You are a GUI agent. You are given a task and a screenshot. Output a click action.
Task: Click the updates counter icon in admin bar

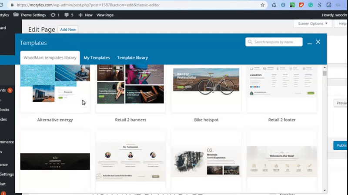coord(55,15)
